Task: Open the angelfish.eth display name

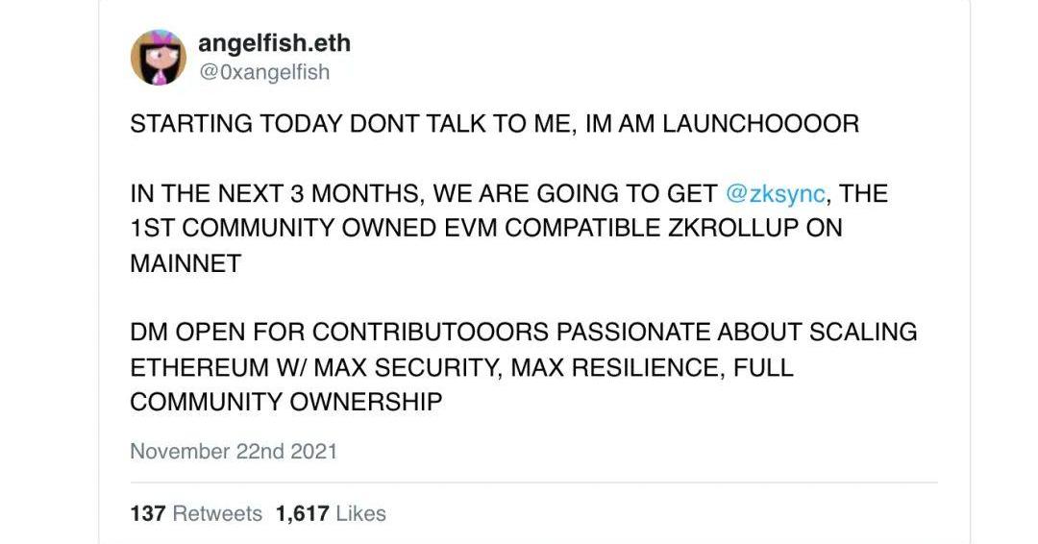Action: click(273, 43)
